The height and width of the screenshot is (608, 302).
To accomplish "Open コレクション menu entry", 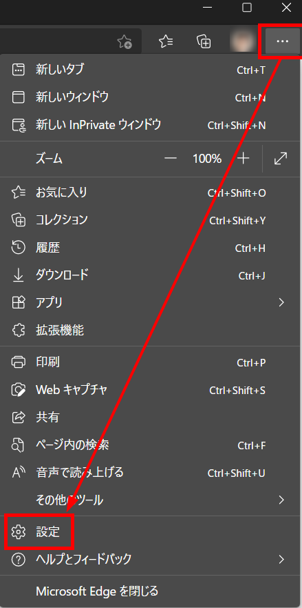I will click(151, 220).
